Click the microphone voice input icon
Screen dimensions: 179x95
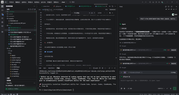tap(170, 88)
